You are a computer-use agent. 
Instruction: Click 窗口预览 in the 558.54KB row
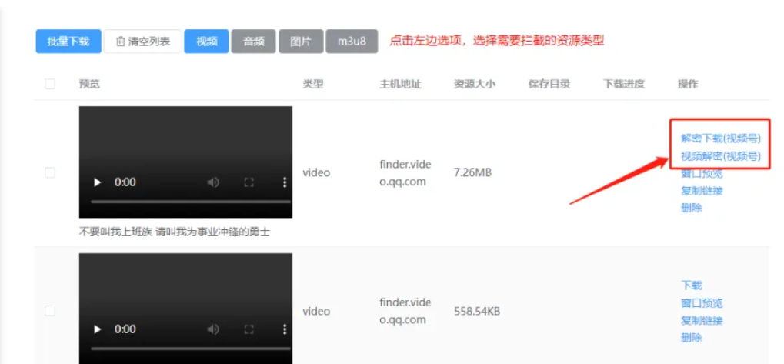point(702,303)
